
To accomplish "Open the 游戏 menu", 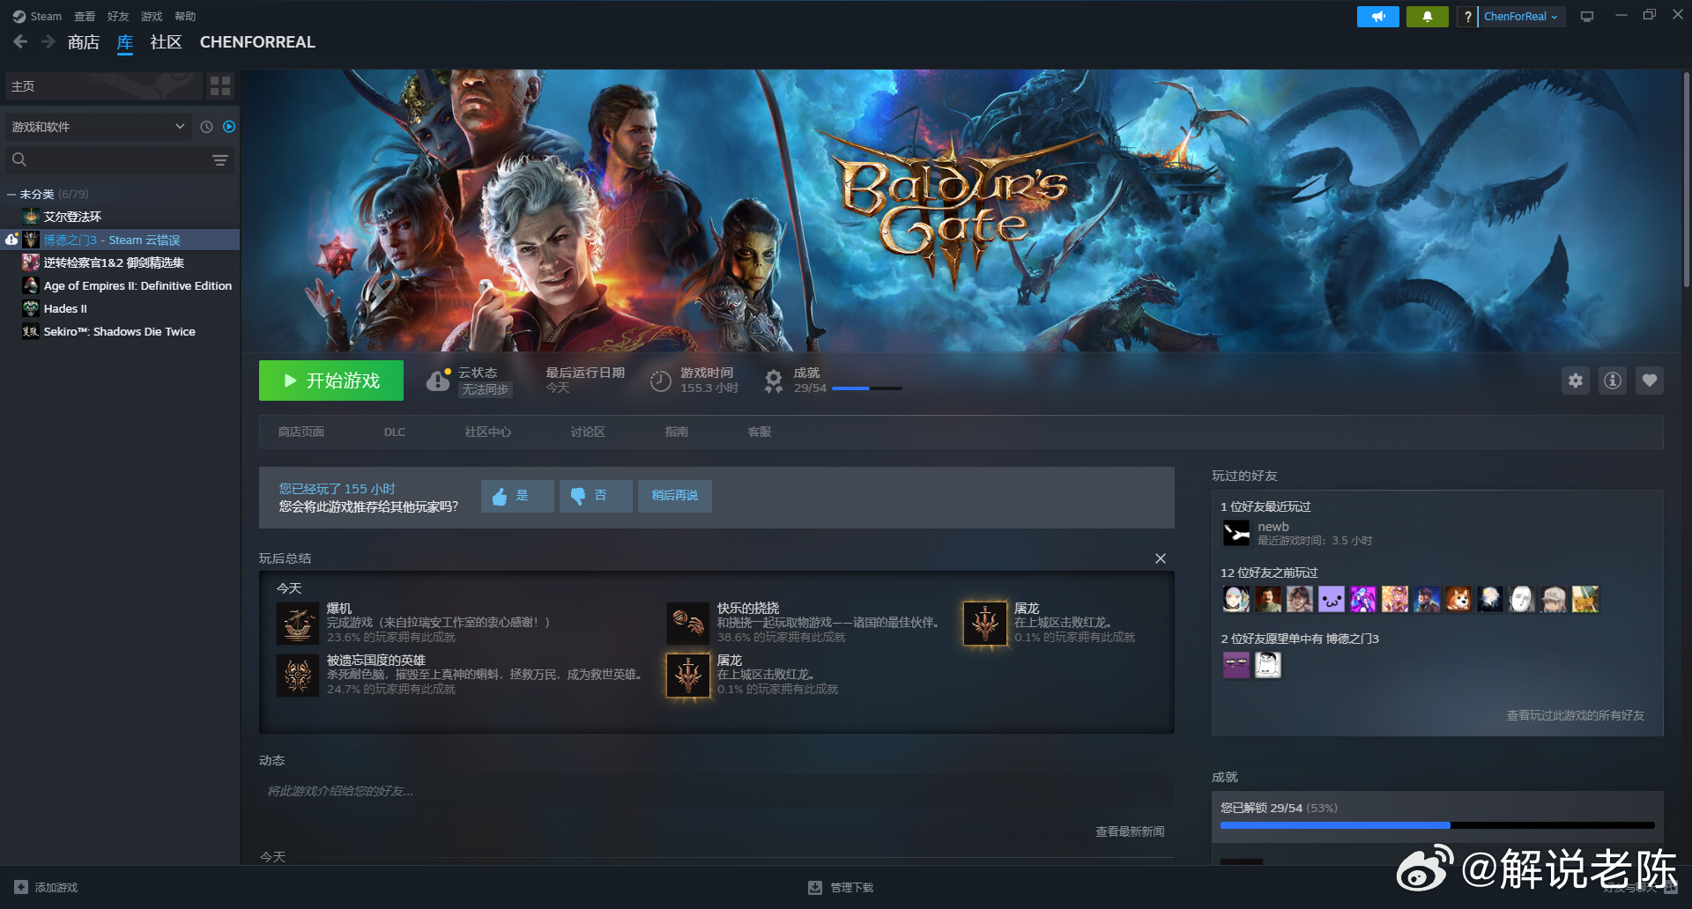I will 152,17.
